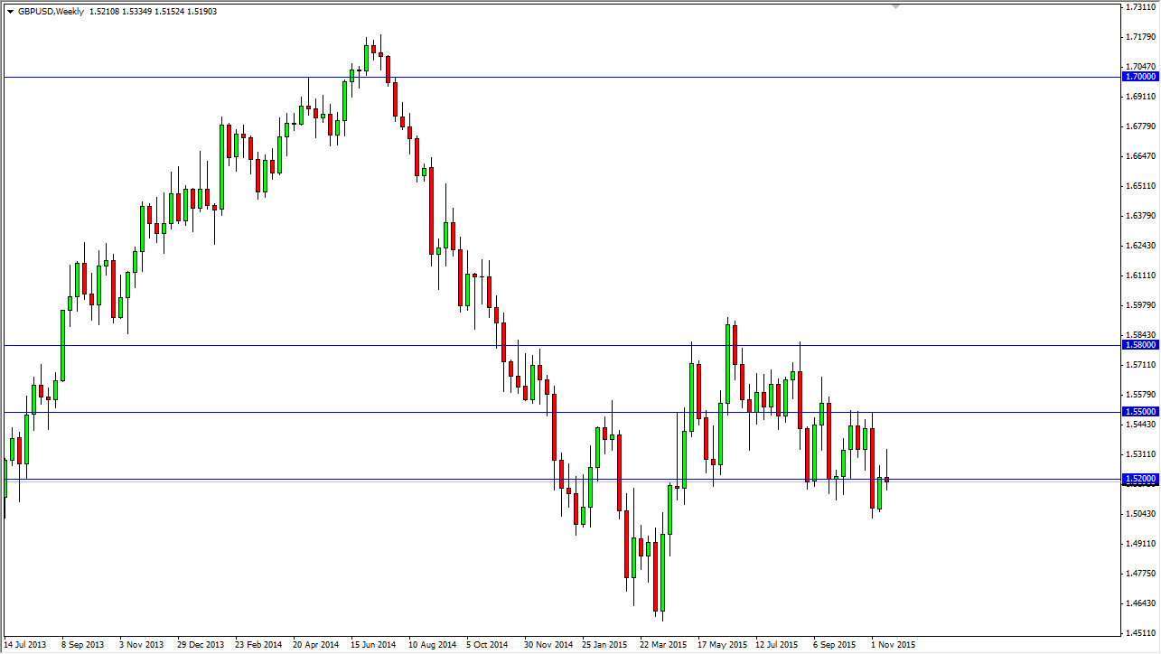Image resolution: width=1161 pixels, height=654 pixels.
Task: Open the chart menu arrow beside GBPUSD
Action: point(10,12)
